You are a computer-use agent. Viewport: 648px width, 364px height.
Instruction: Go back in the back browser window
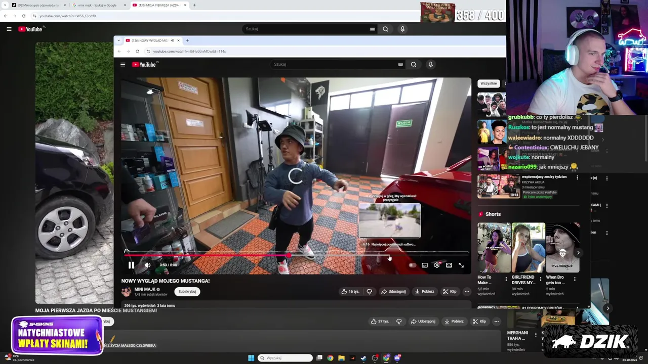[6, 16]
